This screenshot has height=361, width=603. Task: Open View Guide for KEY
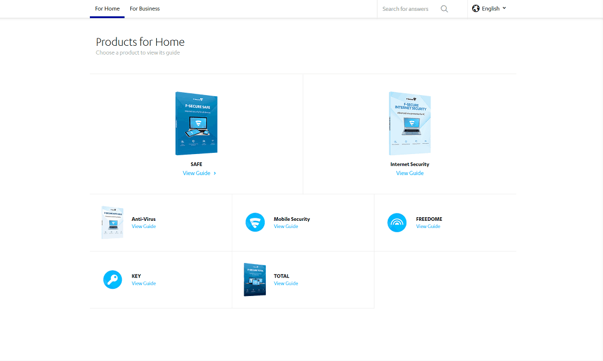click(x=144, y=283)
